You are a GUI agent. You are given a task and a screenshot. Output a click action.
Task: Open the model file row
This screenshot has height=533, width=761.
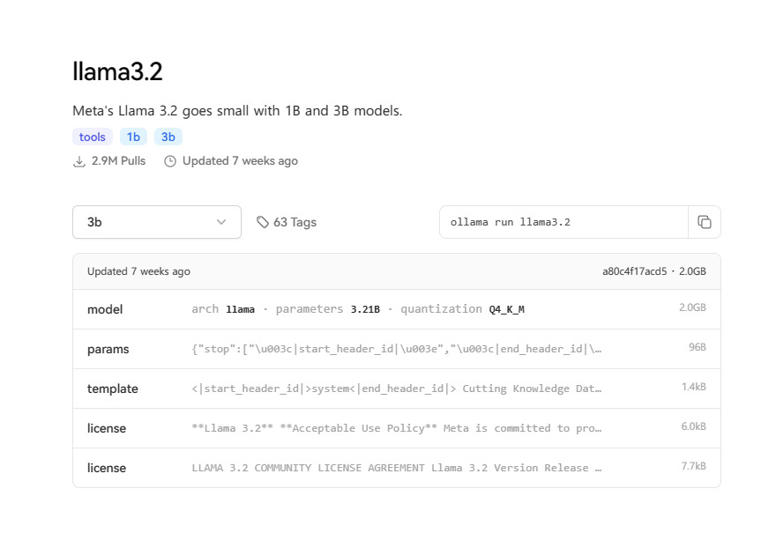pyautogui.click(x=396, y=309)
